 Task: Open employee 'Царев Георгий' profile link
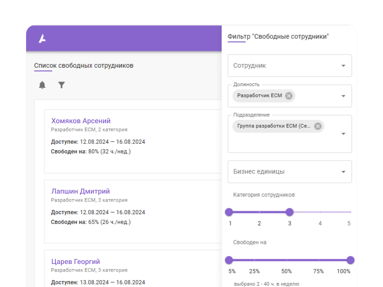point(76,262)
